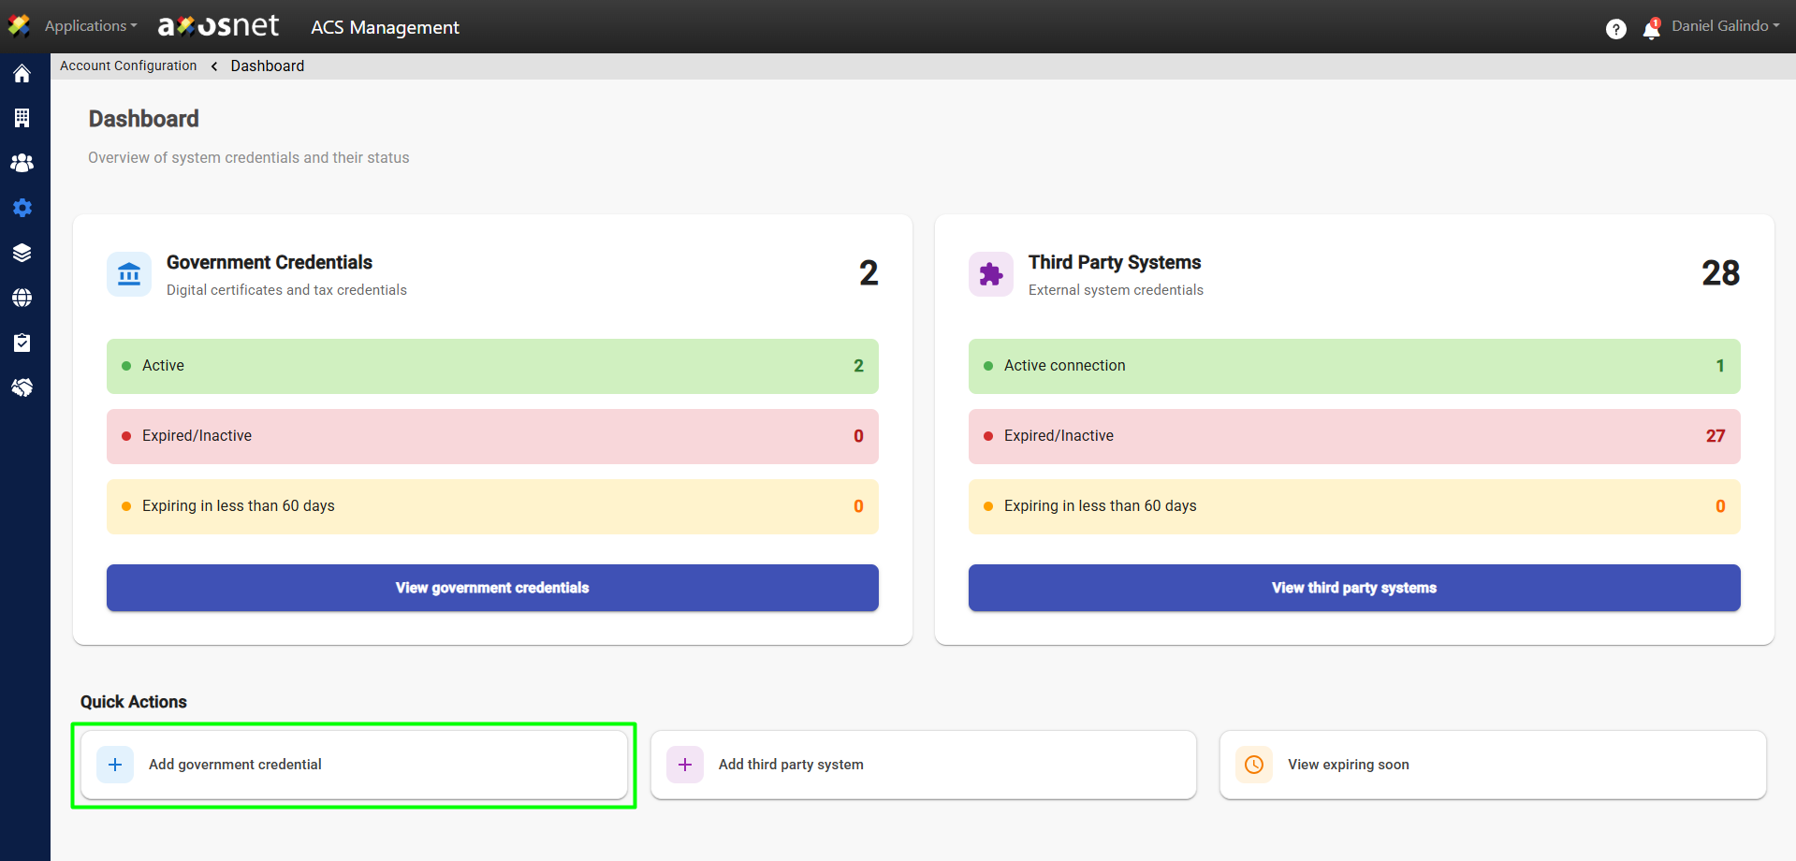Click the building icon in sidebar

(22, 118)
